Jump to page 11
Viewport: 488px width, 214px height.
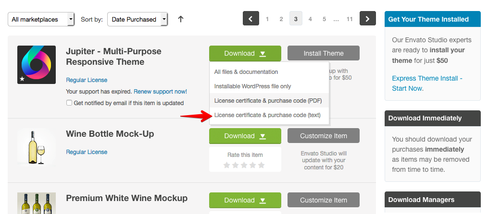(350, 19)
